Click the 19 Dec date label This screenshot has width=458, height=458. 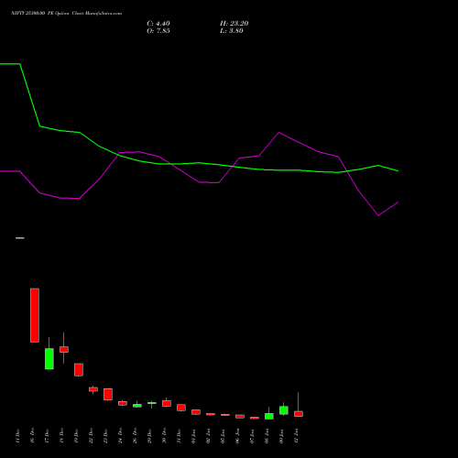point(76,436)
